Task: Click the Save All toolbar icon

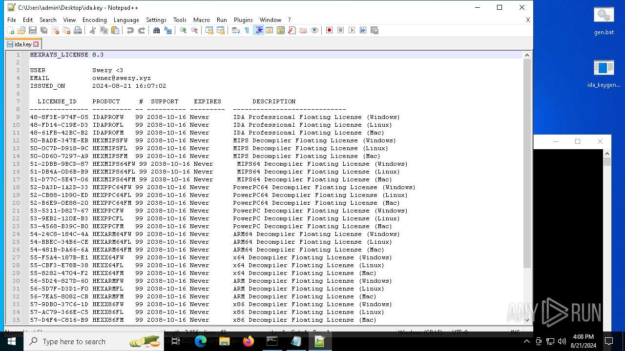Action: 44,30
